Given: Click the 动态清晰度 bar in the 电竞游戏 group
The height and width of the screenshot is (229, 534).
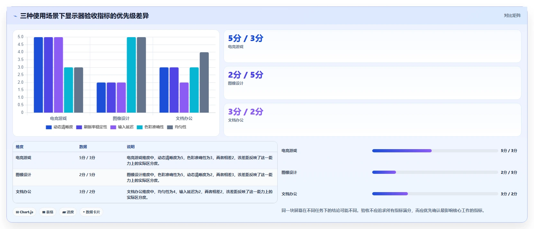Looking at the screenshot, I should (38, 75).
